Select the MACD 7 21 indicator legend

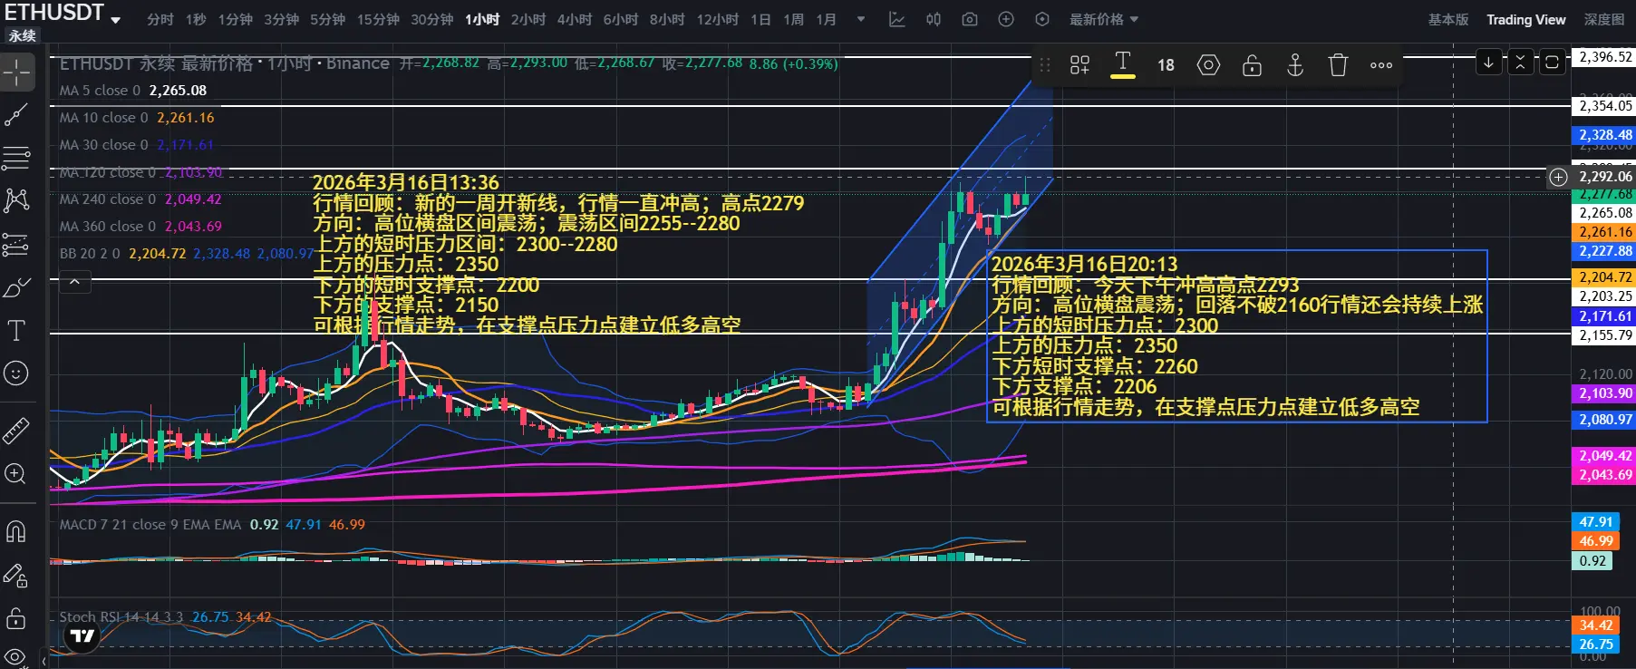pyautogui.click(x=212, y=525)
